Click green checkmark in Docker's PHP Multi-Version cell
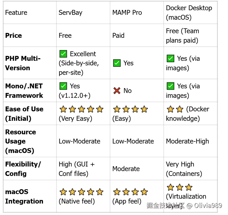Image resolution: width=228 pixels, height=215 pixels. click(170, 58)
